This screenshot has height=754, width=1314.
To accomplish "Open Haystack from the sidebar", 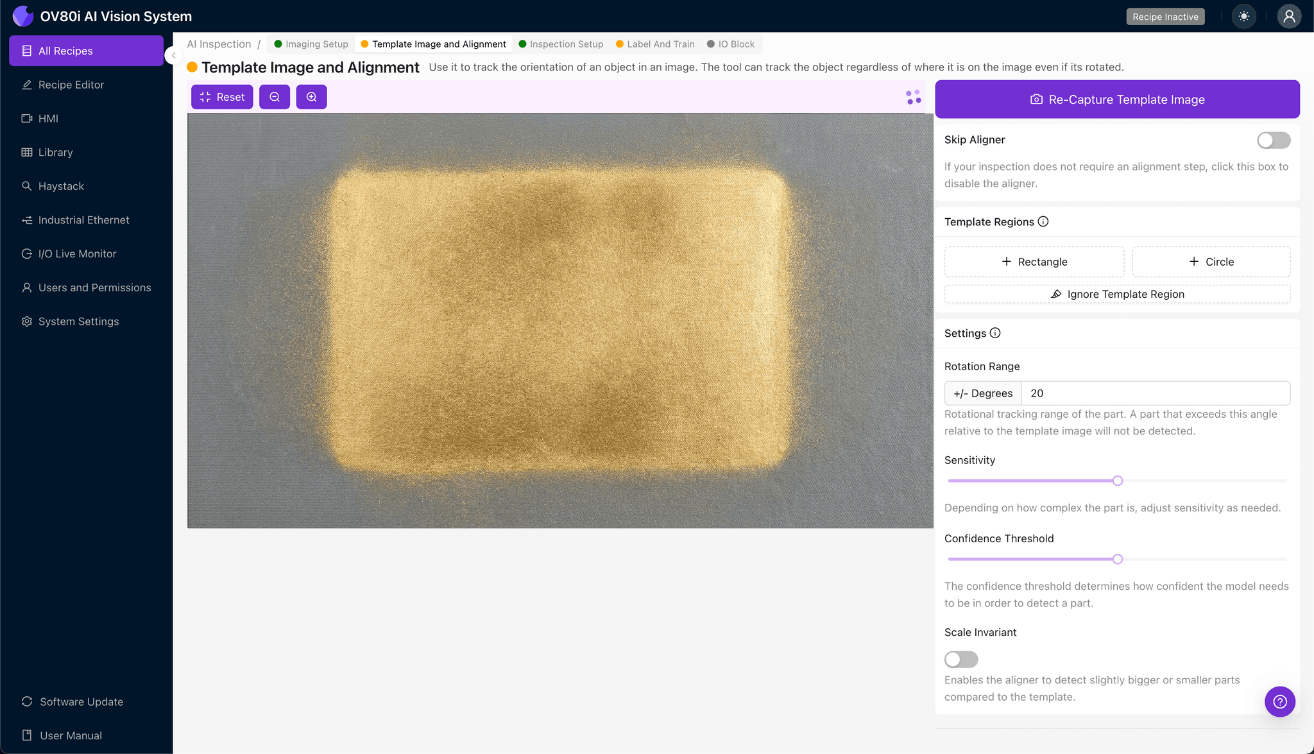I will tap(61, 186).
